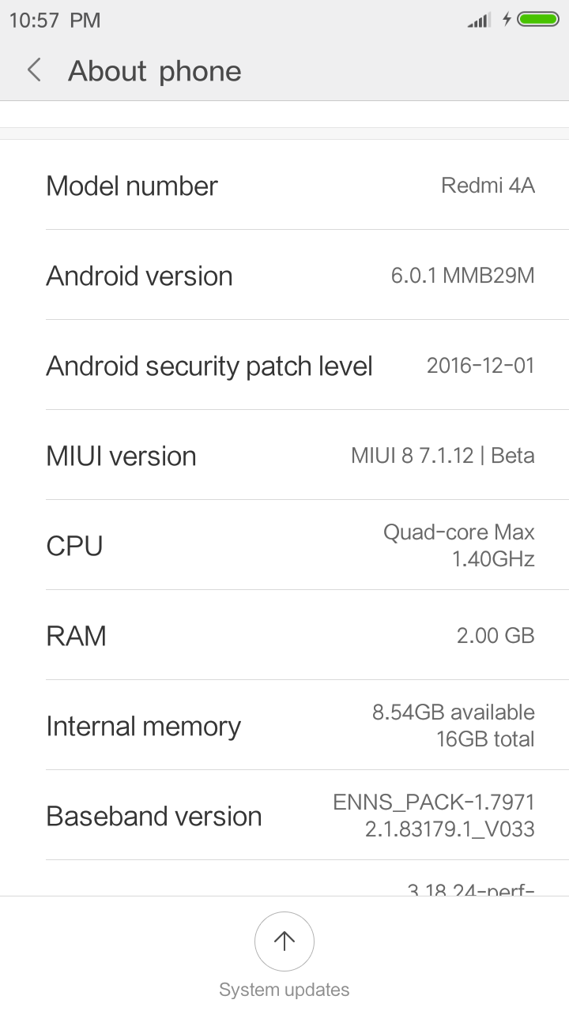Tap the signal strength bars icon

[x=478, y=20]
